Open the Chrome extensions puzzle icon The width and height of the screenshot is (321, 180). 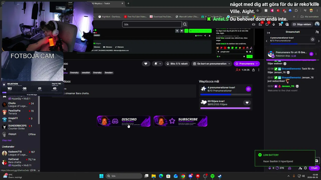coord(296,10)
